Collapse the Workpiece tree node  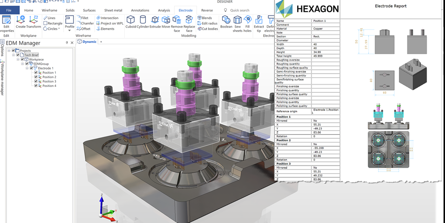coord(18,59)
